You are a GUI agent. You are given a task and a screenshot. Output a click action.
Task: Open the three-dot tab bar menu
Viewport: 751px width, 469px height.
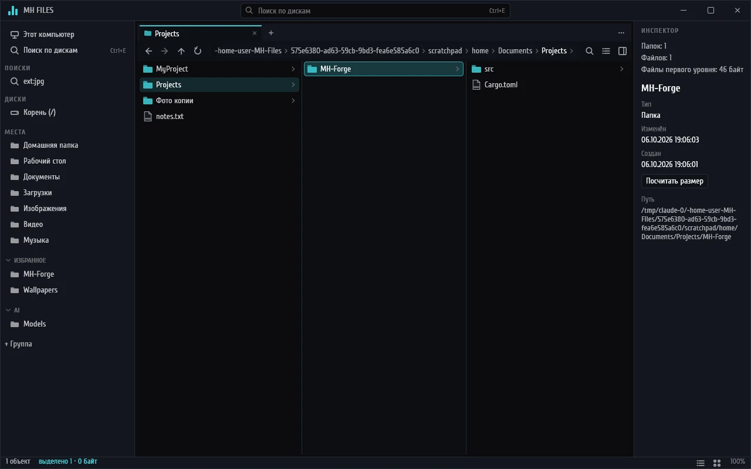pos(621,33)
